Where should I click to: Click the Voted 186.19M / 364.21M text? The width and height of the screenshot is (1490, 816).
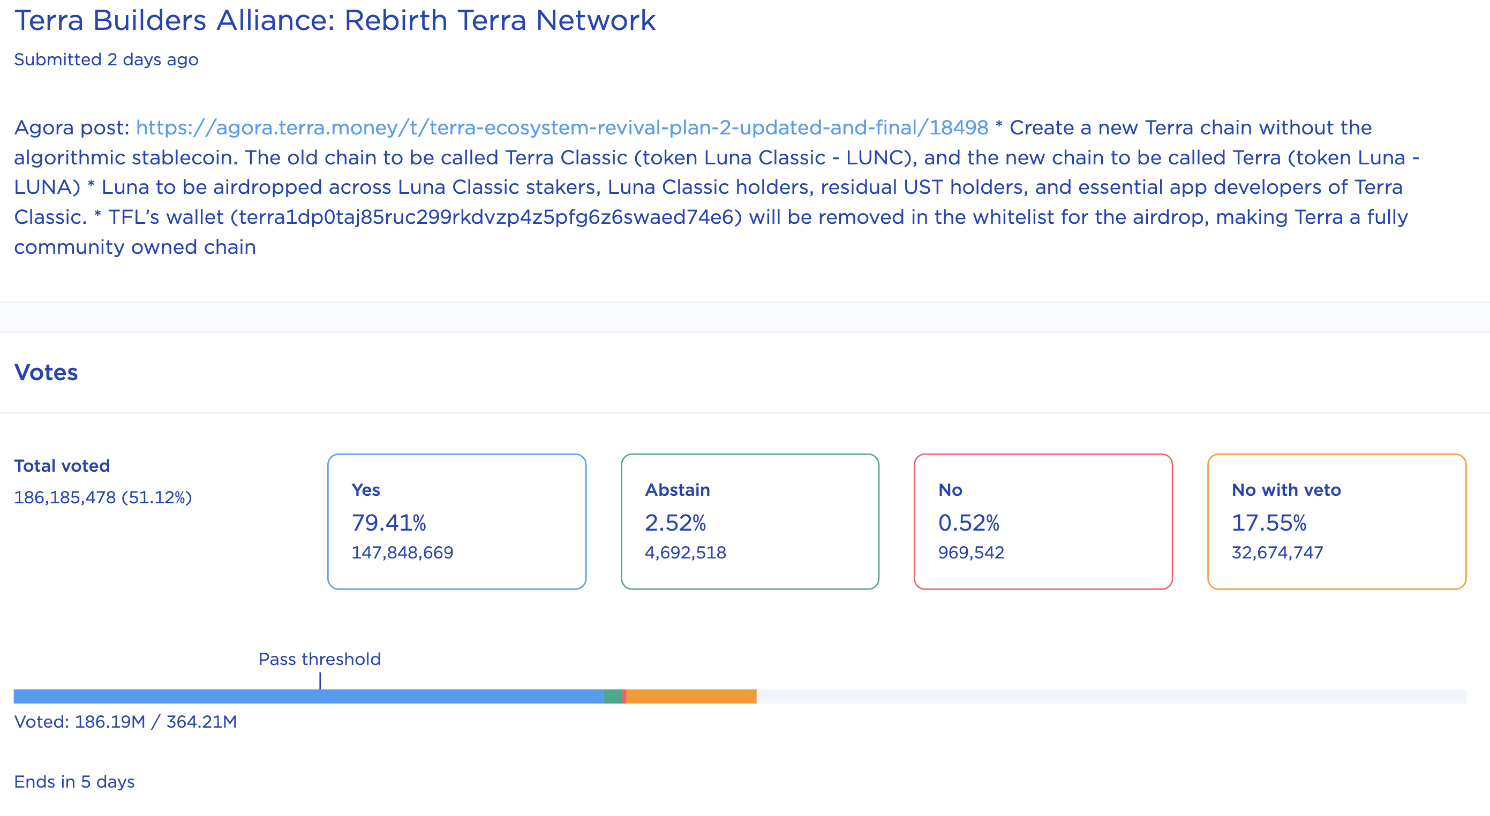coord(125,722)
